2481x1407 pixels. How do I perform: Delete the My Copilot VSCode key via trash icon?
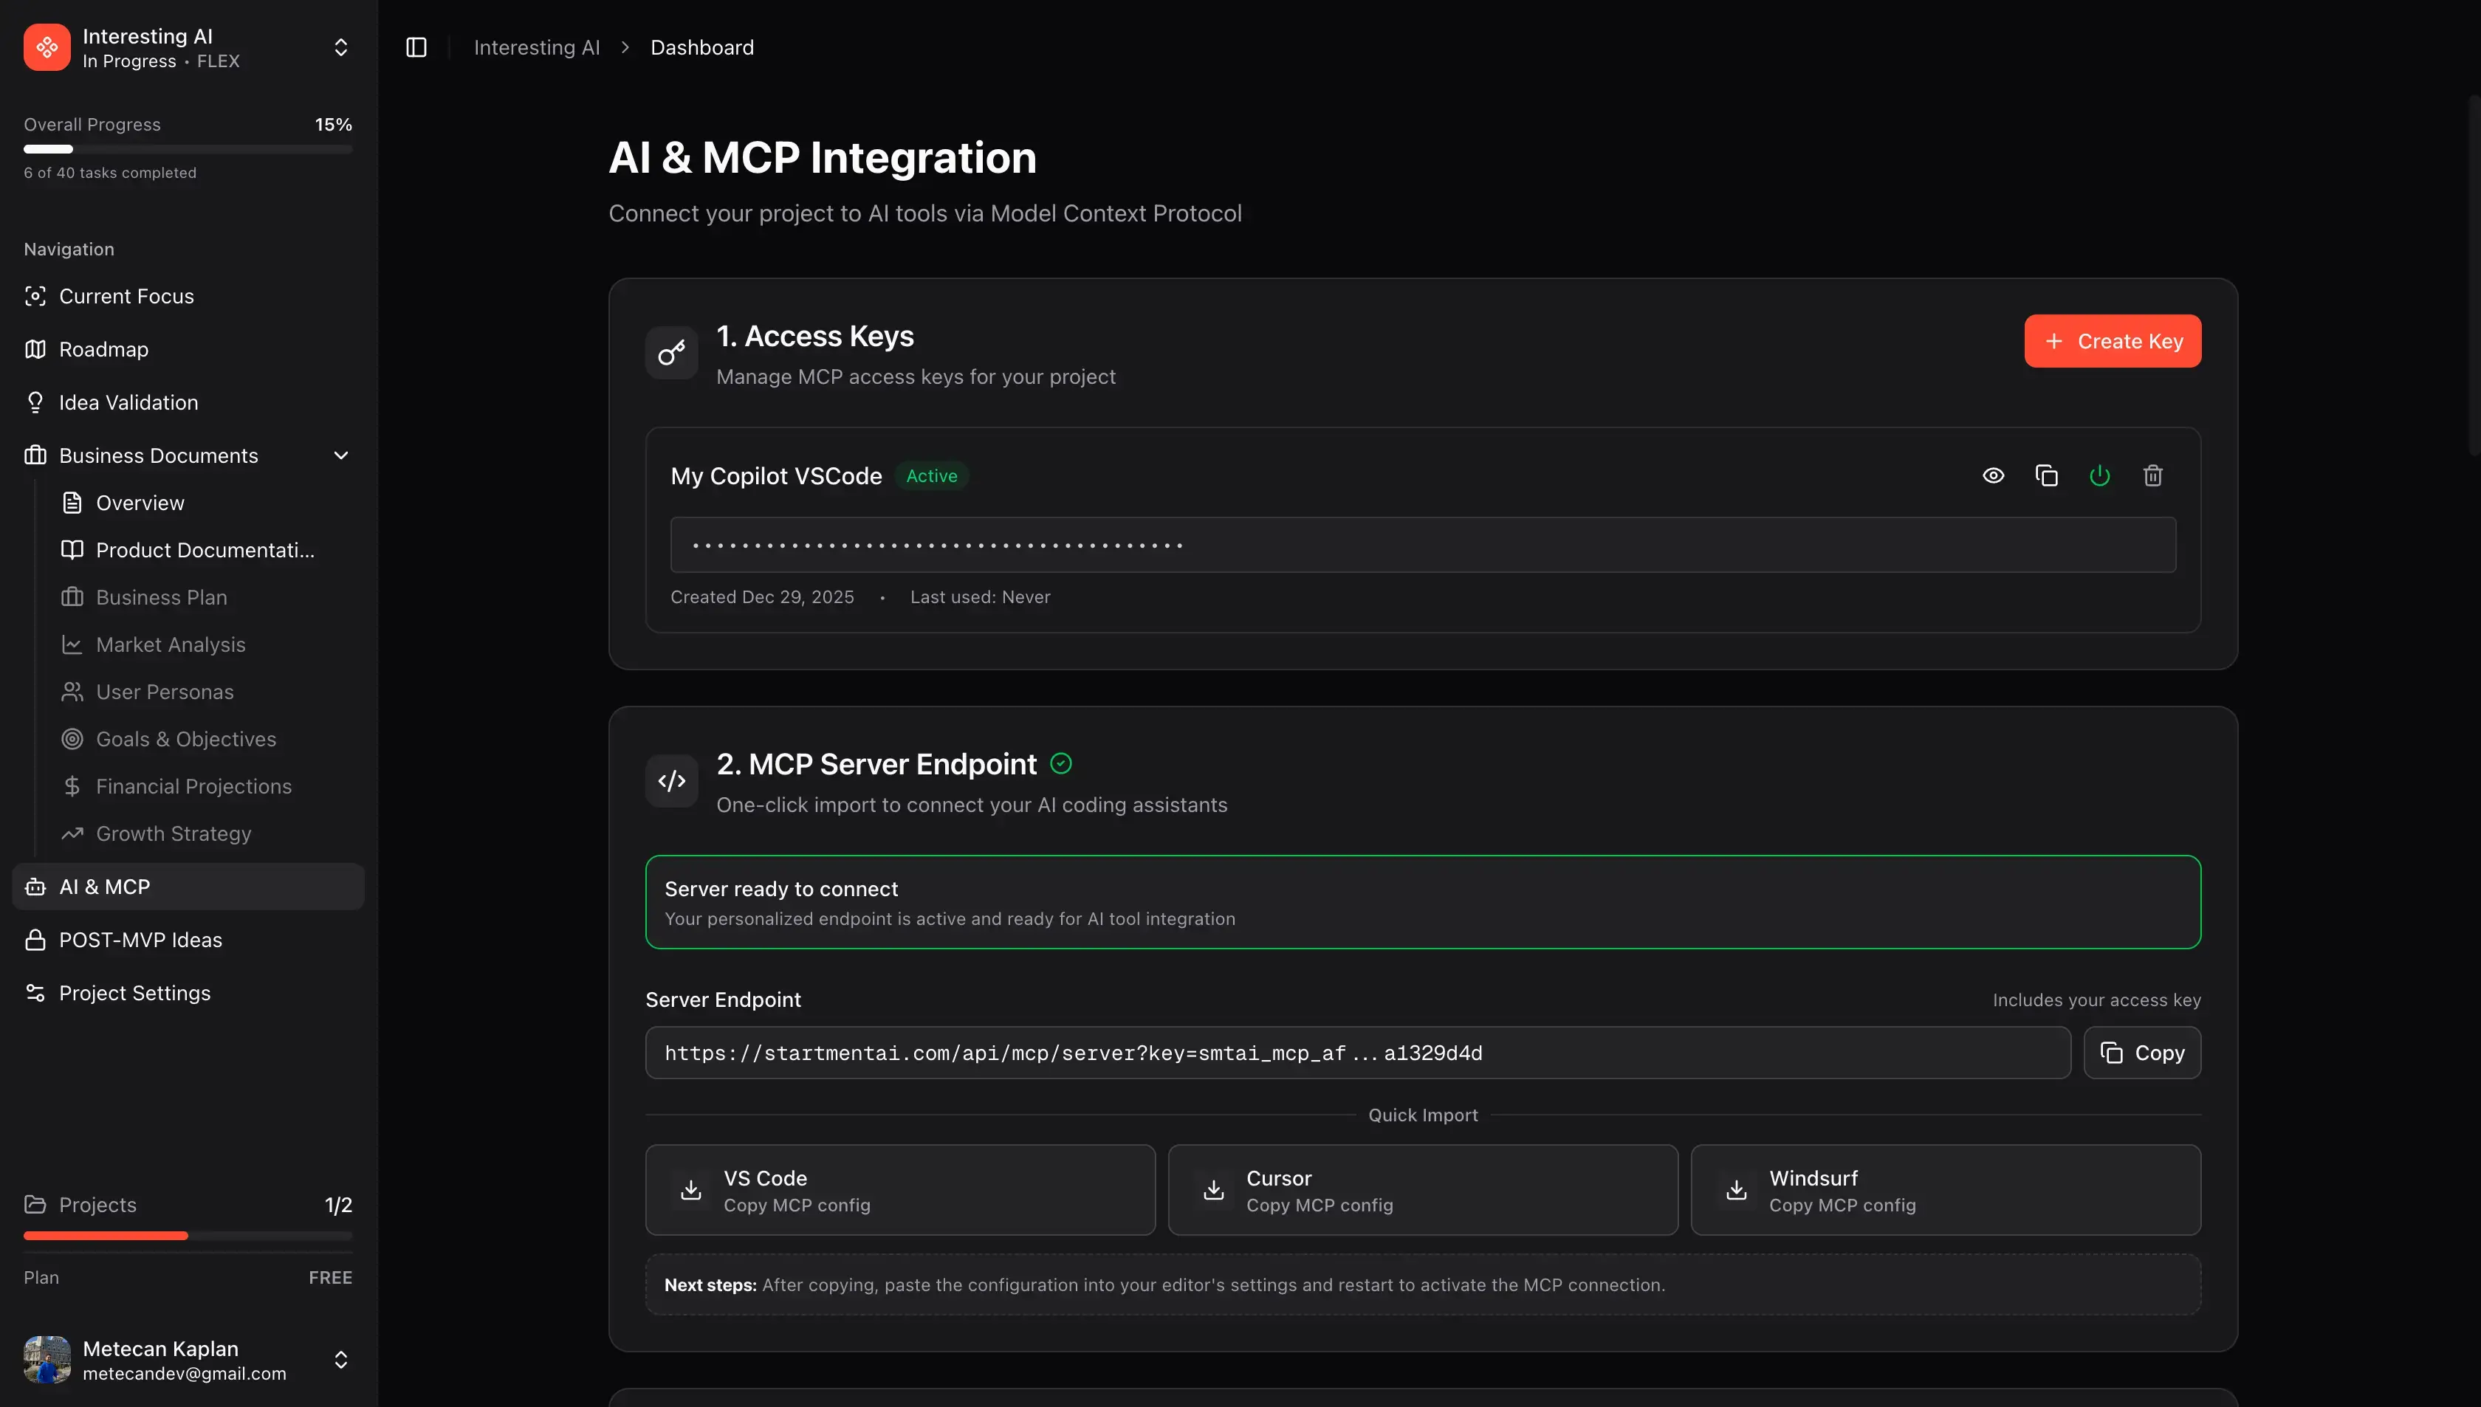pos(2152,475)
